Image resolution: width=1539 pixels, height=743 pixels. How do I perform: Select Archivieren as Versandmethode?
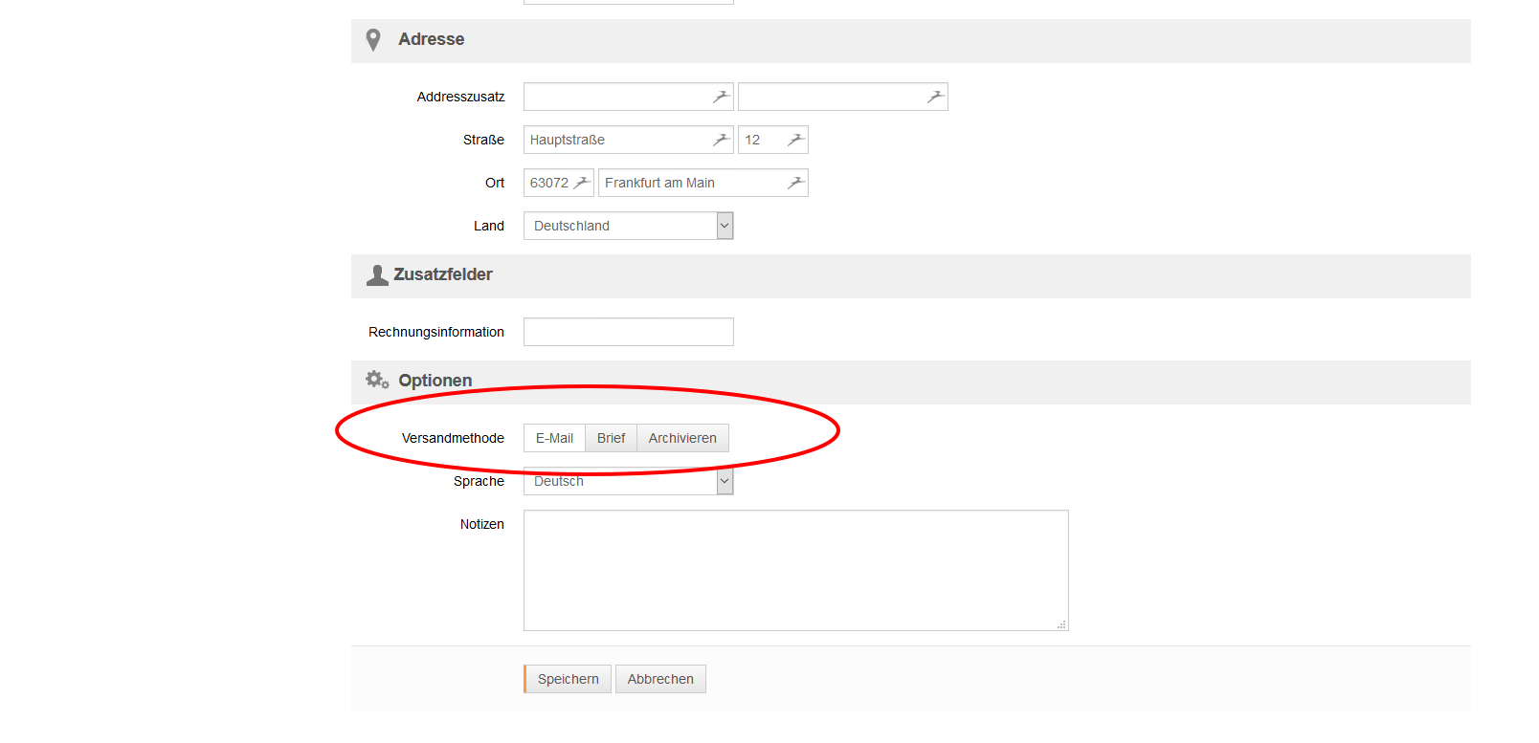coord(682,438)
